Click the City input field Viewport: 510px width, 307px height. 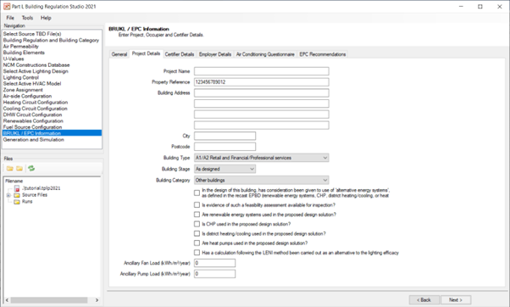pos(225,136)
